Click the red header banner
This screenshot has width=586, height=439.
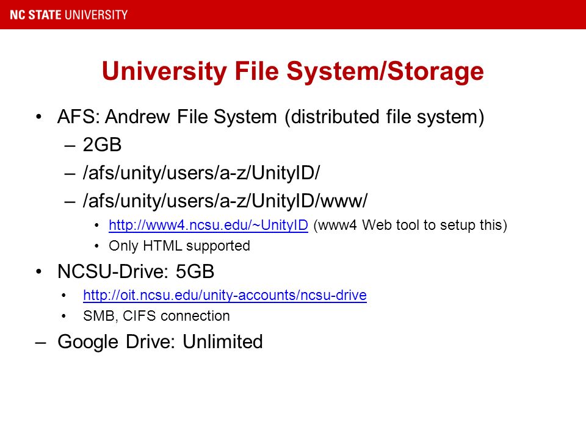pyautogui.click(x=293, y=15)
